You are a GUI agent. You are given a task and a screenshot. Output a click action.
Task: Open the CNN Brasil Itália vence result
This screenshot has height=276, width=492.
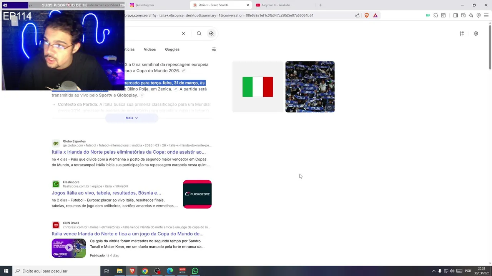point(128,234)
